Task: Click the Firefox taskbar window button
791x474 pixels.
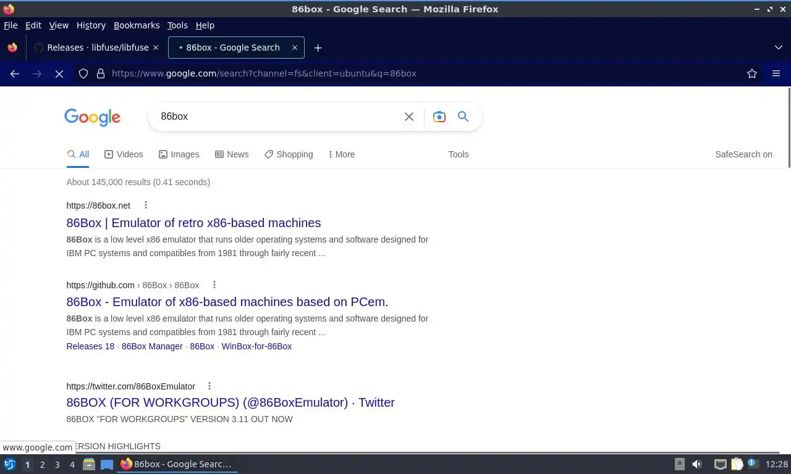Action: click(177, 464)
